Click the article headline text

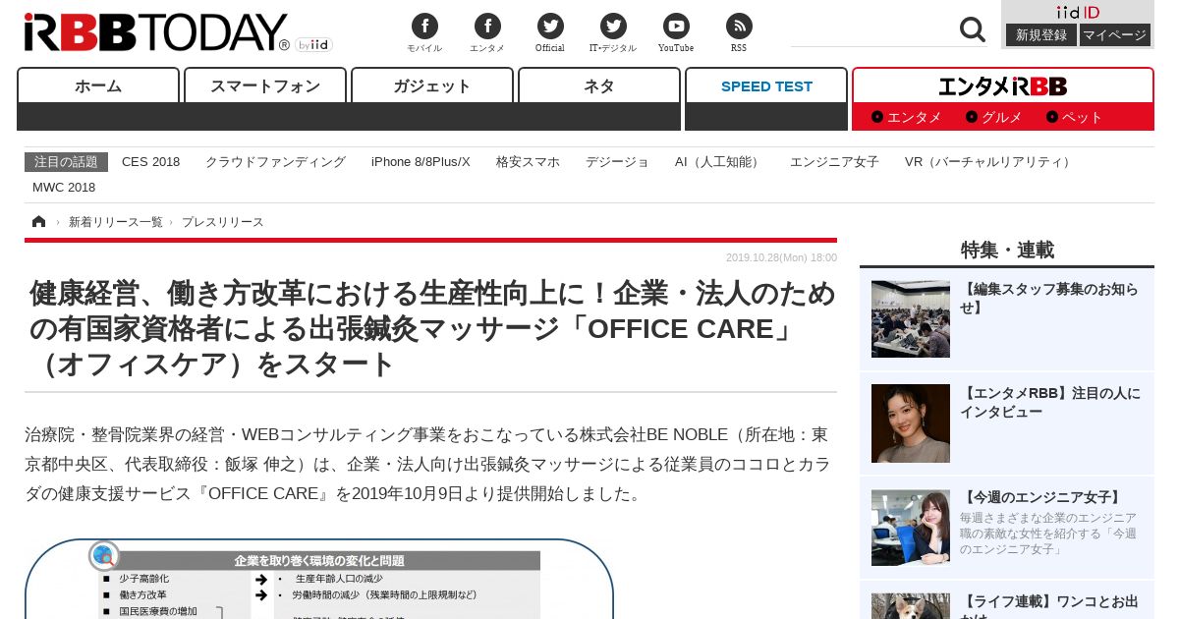point(432,328)
